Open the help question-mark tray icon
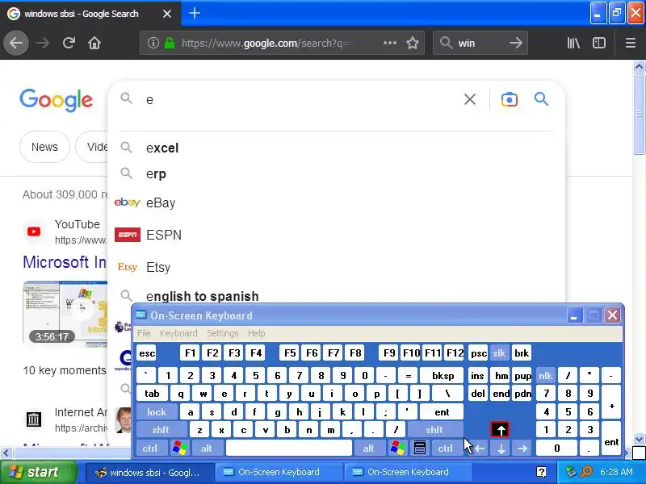 tap(541, 472)
